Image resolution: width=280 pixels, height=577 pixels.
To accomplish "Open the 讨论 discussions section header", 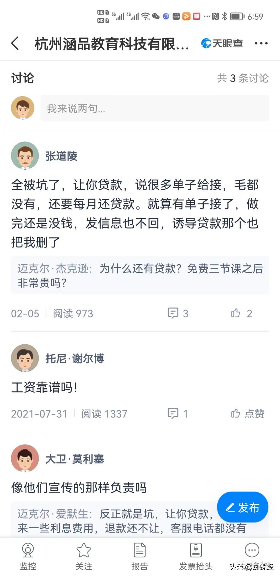I will point(22,78).
